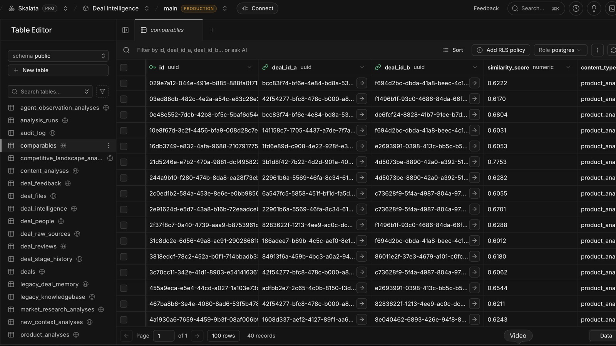Open the schema public selector
This screenshot has width=616, height=346.
pos(58,56)
